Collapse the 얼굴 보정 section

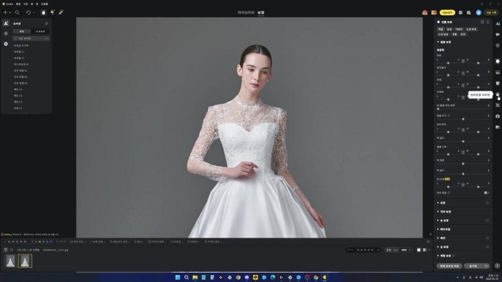pyautogui.click(x=438, y=42)
